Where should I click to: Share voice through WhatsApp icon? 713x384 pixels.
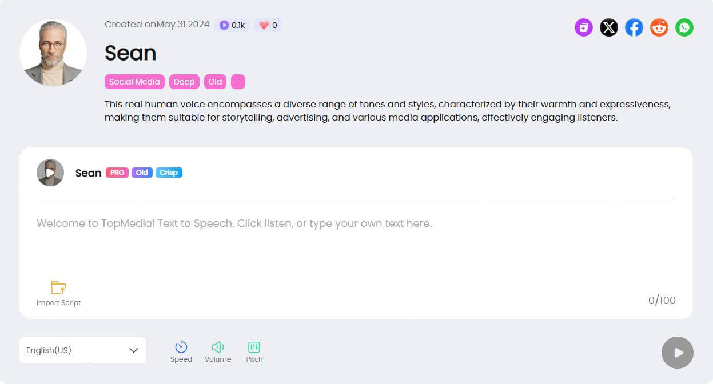coord(684,27)
